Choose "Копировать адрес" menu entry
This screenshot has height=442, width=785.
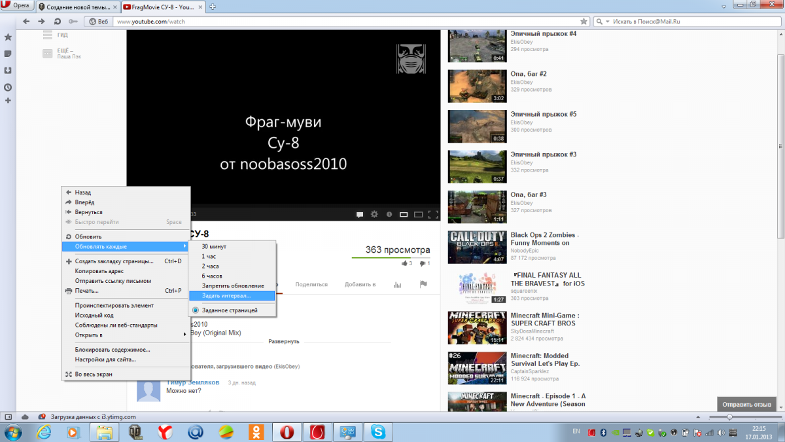[126, 271]
